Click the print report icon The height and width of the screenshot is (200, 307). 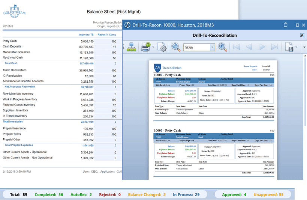point(146,47)
